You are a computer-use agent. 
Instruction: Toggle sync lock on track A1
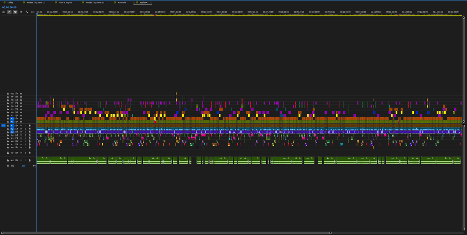[x=17, y=125]
